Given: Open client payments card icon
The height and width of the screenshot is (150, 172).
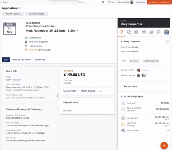Looking at the screenshot, I should pos(151,32).
